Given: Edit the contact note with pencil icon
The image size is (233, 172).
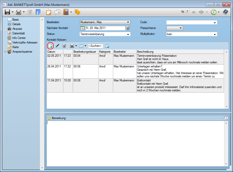Looking at the screenshot, I should 57,46.
